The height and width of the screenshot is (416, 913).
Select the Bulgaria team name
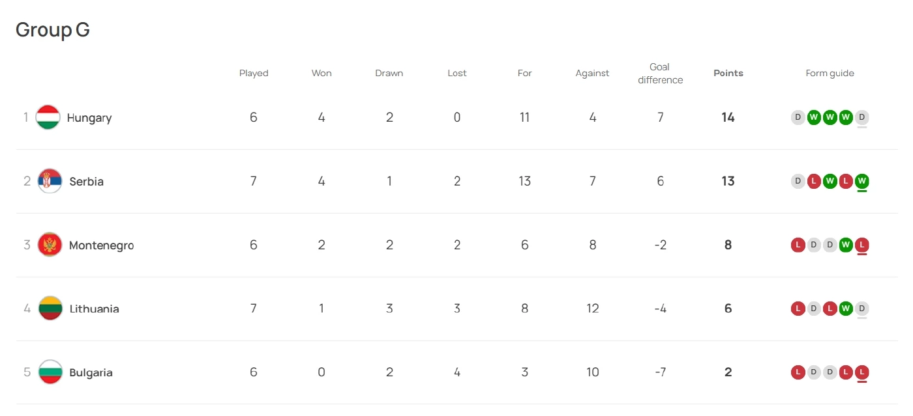[x=91, y=373]
